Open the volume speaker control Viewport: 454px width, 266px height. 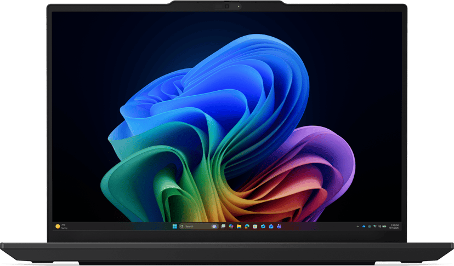click(x=379, y=227)
